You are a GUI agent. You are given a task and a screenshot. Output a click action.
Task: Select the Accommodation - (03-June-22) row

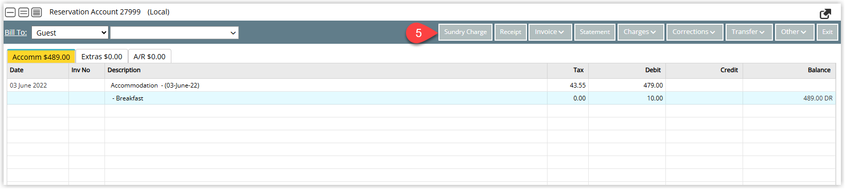tap(421, 85)
